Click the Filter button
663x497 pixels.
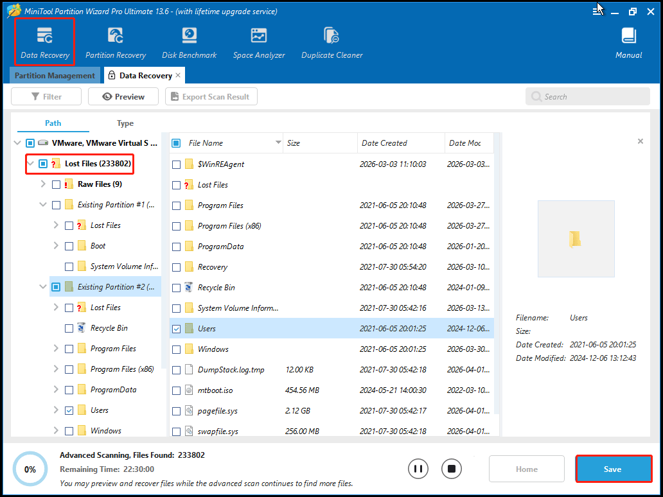pyautogui.click(x=46, y=96)
